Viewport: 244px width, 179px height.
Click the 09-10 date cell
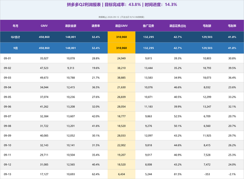[7, 145]
